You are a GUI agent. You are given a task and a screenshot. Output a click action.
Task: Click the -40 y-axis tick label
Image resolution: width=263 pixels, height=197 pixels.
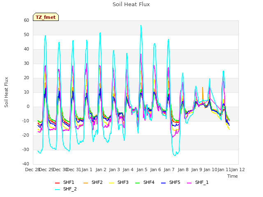[x=25, y=164]
